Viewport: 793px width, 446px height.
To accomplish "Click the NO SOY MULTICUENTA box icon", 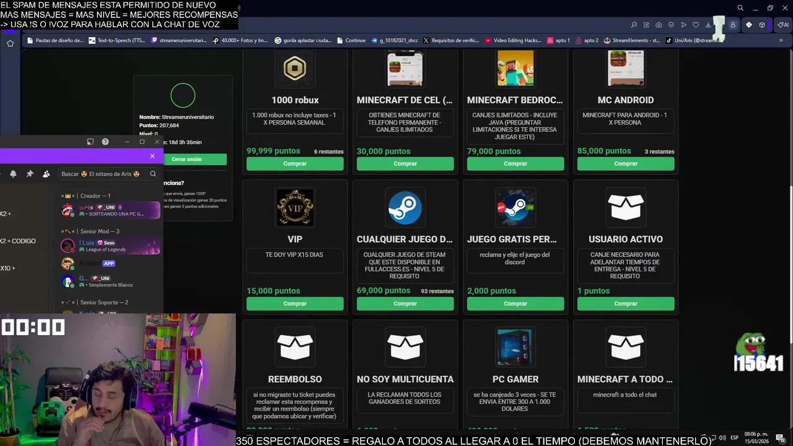I will (405, 347).
